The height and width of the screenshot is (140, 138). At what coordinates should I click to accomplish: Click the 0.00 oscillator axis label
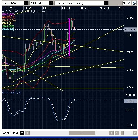(130, 125)
